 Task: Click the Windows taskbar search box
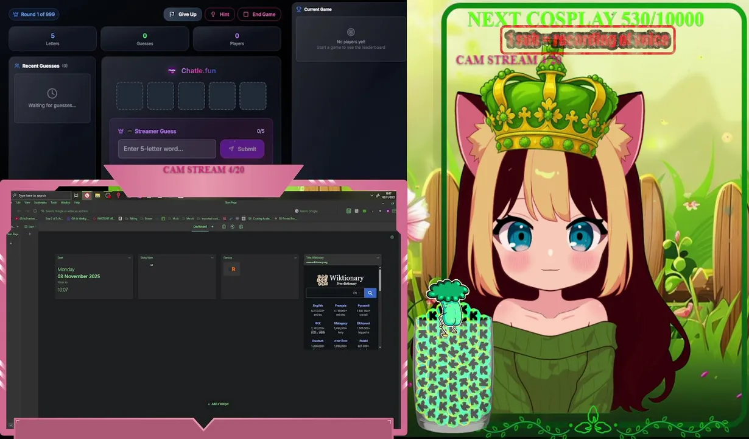(x=41, y=196)
